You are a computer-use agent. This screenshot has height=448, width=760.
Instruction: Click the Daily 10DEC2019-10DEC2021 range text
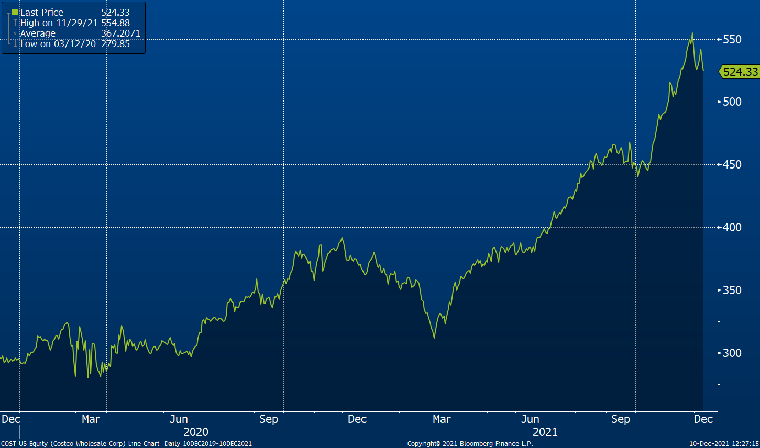(208, 444)
